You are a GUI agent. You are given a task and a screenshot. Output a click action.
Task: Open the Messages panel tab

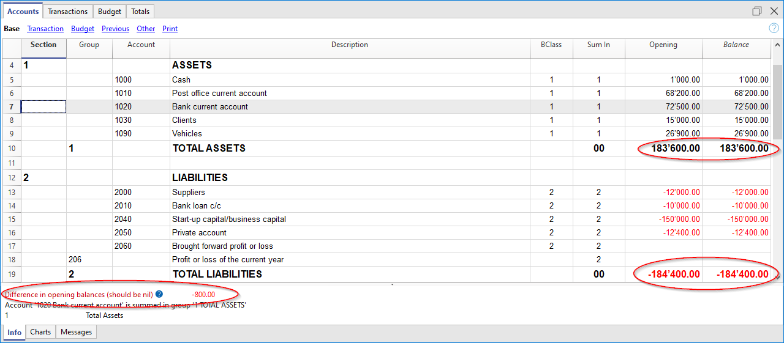pos(76,332)
